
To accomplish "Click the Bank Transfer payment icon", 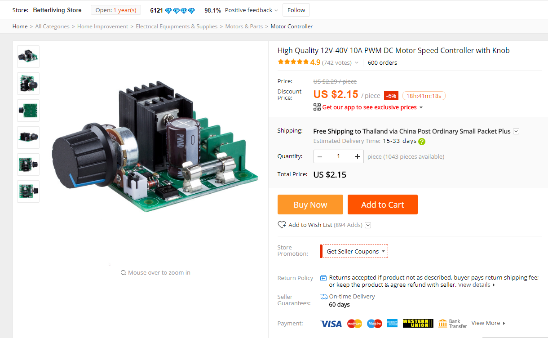I will point(452,323).
